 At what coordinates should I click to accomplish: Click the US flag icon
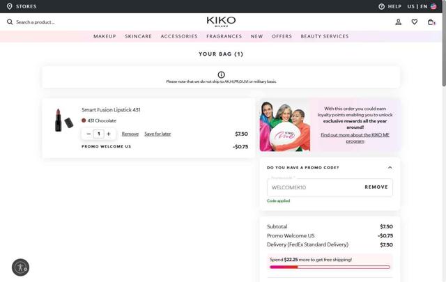pyautogui.click(x=433, y=6)
